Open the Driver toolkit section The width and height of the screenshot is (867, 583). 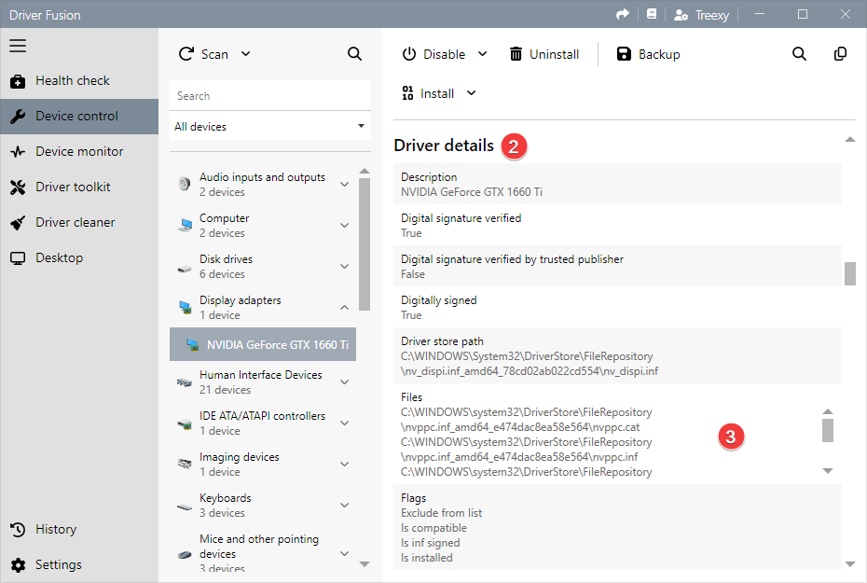point(79,187)
